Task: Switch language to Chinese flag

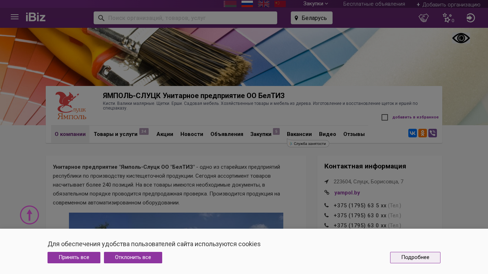Action: pyautogui.click(x=280, y=4)
